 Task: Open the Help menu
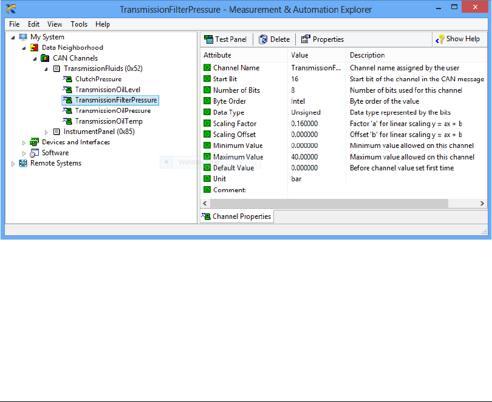tap(103, 24)
